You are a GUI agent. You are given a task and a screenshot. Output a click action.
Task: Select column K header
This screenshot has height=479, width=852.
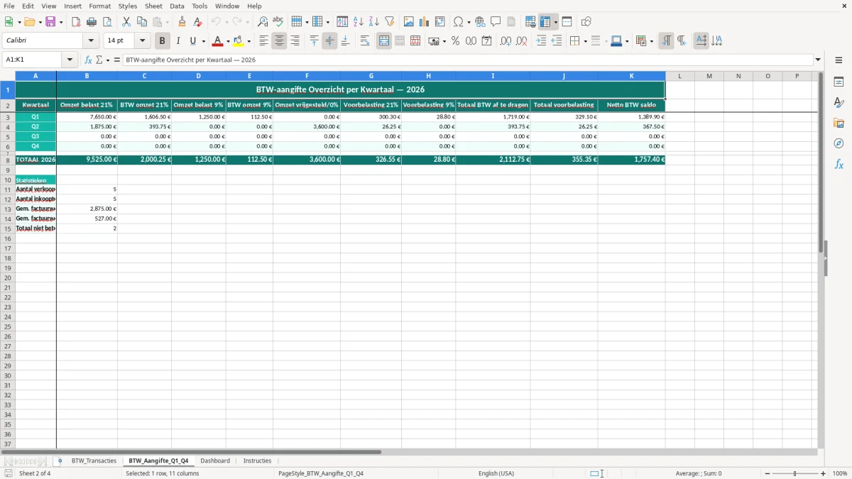coord(631,76)
